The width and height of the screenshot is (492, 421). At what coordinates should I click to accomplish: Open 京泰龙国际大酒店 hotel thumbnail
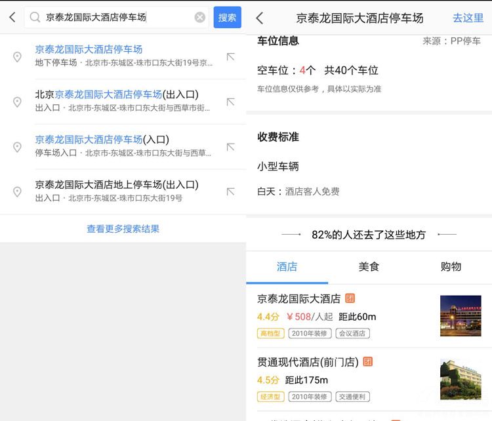[460, 315]
